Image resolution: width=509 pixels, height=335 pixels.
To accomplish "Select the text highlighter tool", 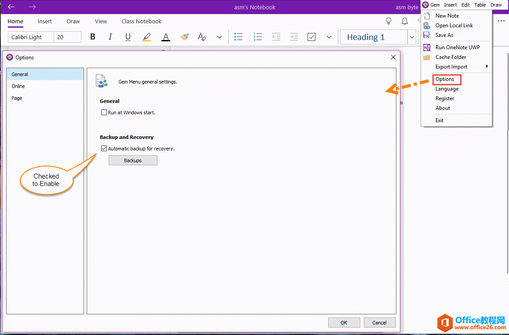I will pyautogui.click(x=146, y=37).
